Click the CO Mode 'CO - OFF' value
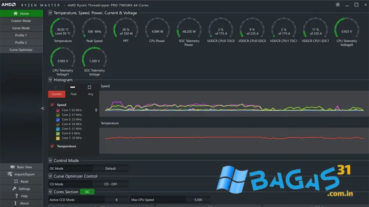The height and width of the screenshot is (207, 369). (110, 184)
